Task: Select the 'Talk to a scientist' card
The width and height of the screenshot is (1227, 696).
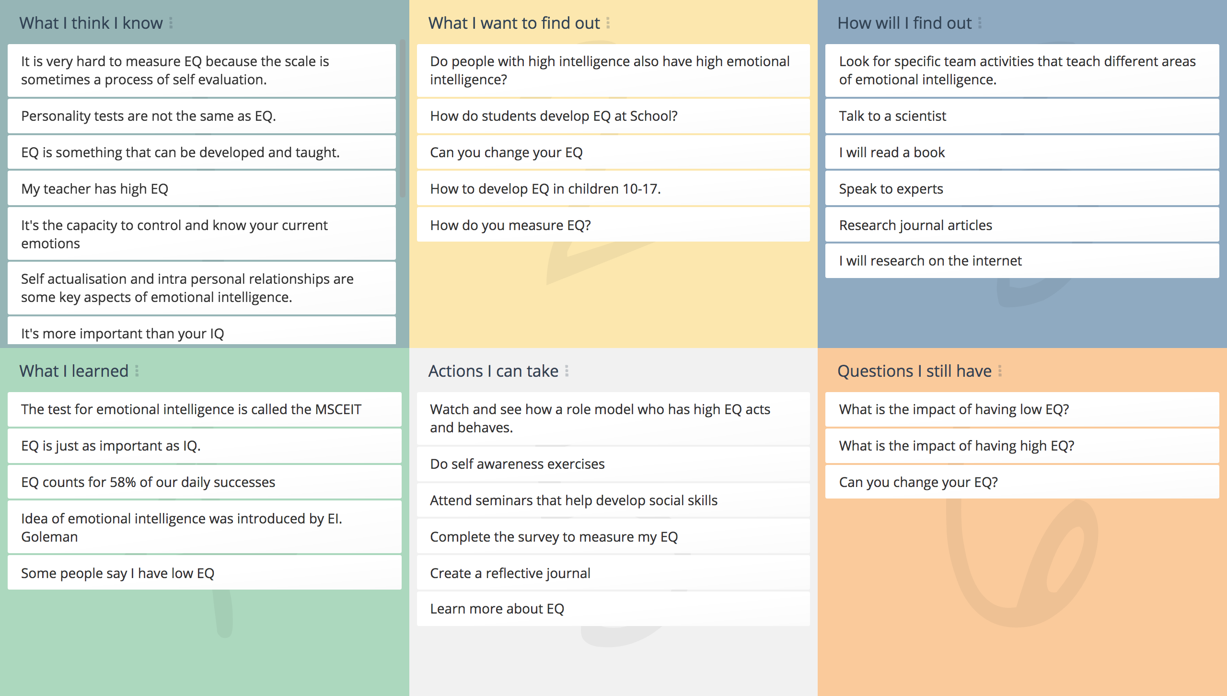Action: [x=1022, y=116]
